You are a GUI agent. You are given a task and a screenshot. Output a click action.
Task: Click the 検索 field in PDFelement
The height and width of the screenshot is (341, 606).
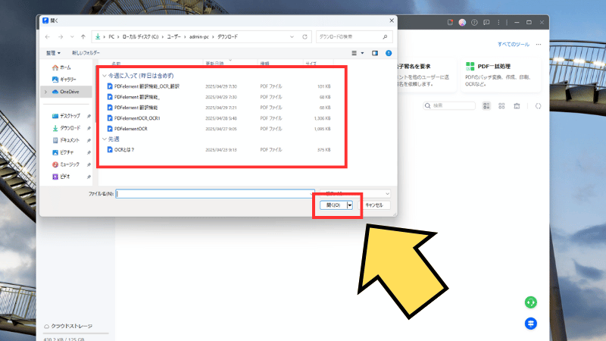coord(449,105)
